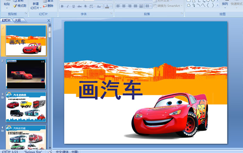This screenshot has width=243, height=153.
Task: Click animation star icon beside slide 4
Action: click(2, 131)
